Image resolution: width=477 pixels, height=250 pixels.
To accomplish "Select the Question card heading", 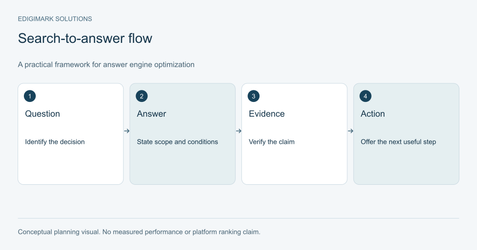I will [42, 114].
